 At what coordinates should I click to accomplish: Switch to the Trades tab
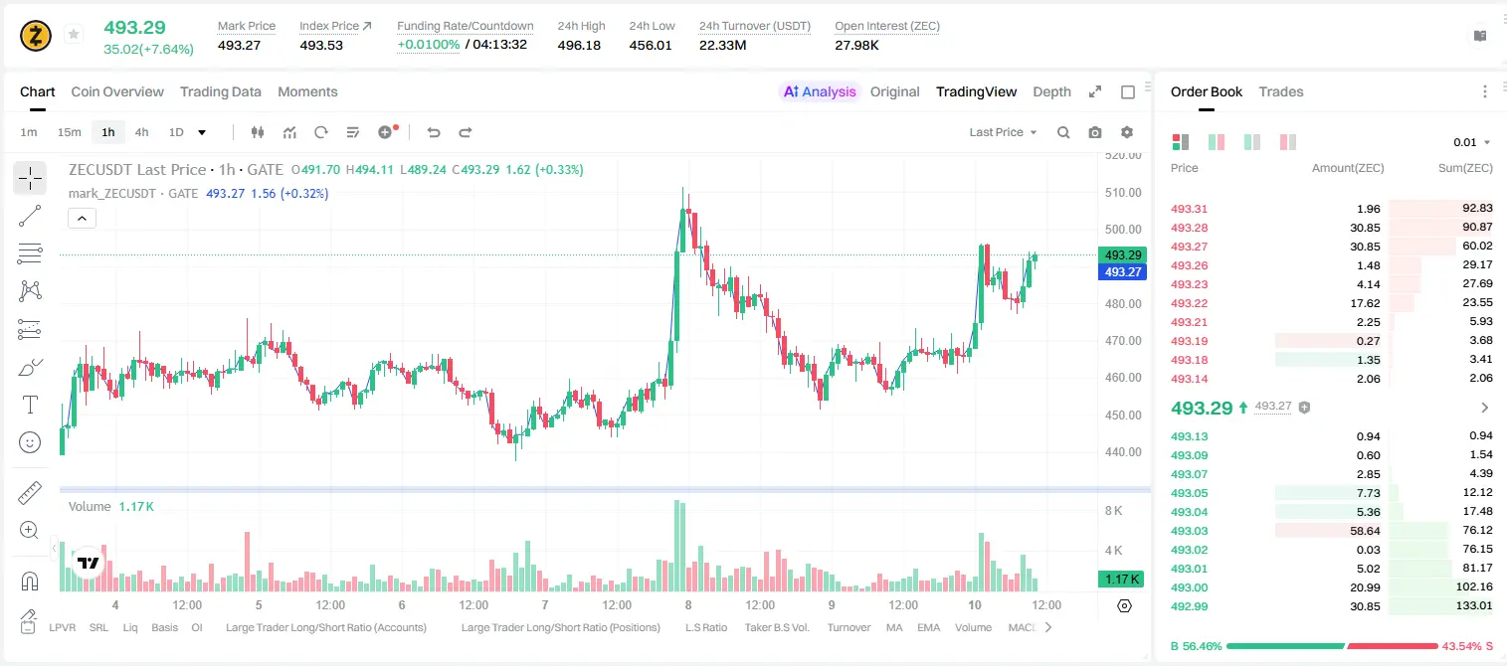[1280, 91]
